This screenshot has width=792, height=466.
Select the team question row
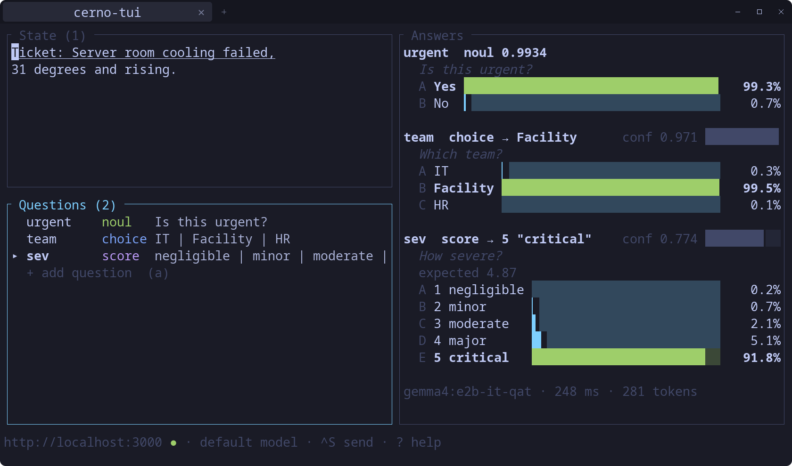[x=200, y=239]
